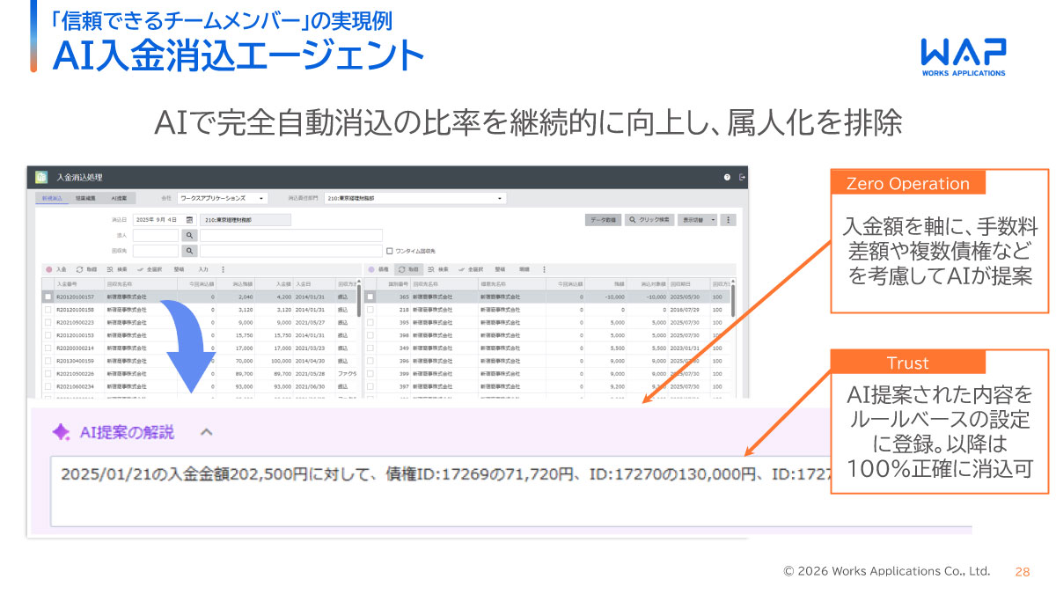The image size is (1056, 594).
Task: Click magnifier search button in 回収先 row
Action: (x=189, y=251)
